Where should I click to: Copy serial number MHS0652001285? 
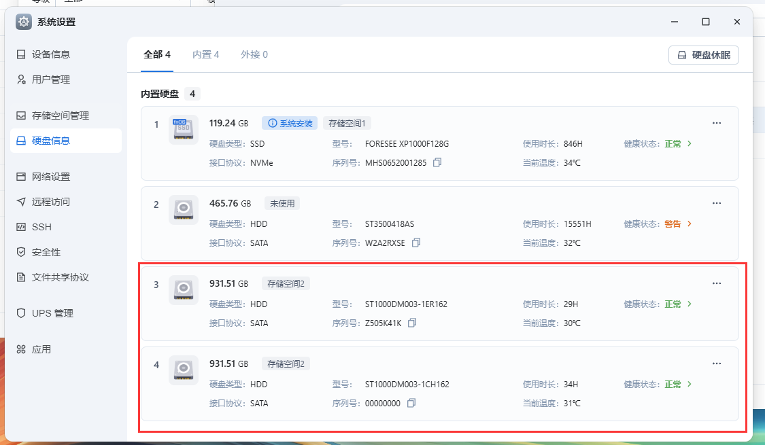tap(437, 162)
